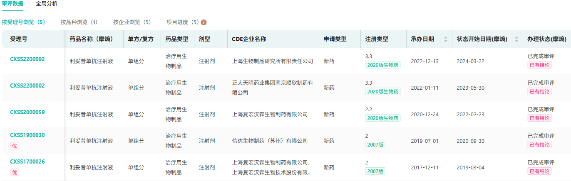Click 注射剂 in CXSS2000059 row
The width and height of the screenshot is (571, 181).
(207, 114)
